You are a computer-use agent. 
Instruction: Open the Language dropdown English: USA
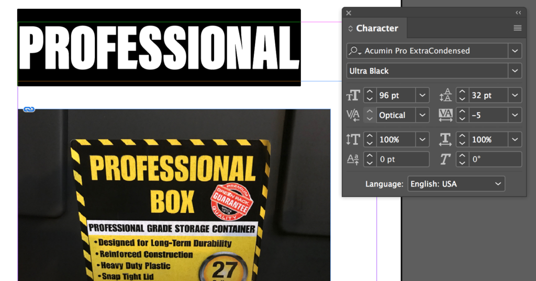click(456, 184)
